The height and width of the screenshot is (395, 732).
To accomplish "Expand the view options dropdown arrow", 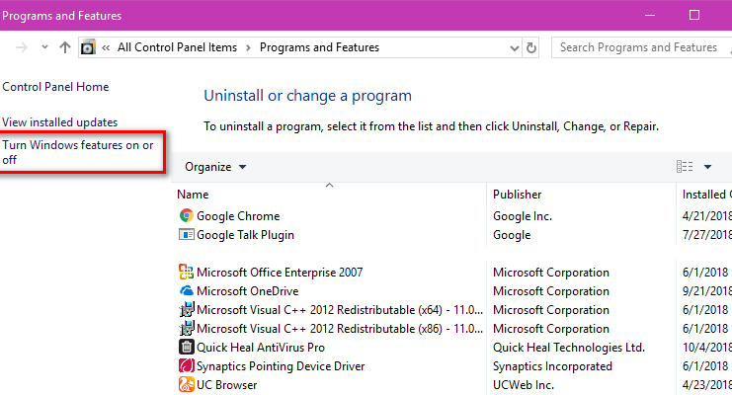I will click(707, 167).
